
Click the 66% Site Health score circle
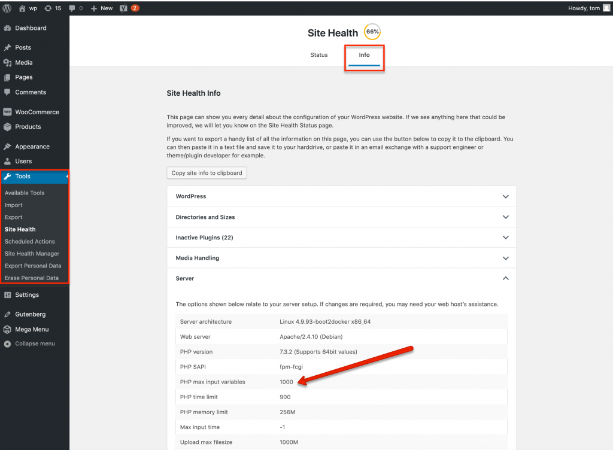[372, 31]
